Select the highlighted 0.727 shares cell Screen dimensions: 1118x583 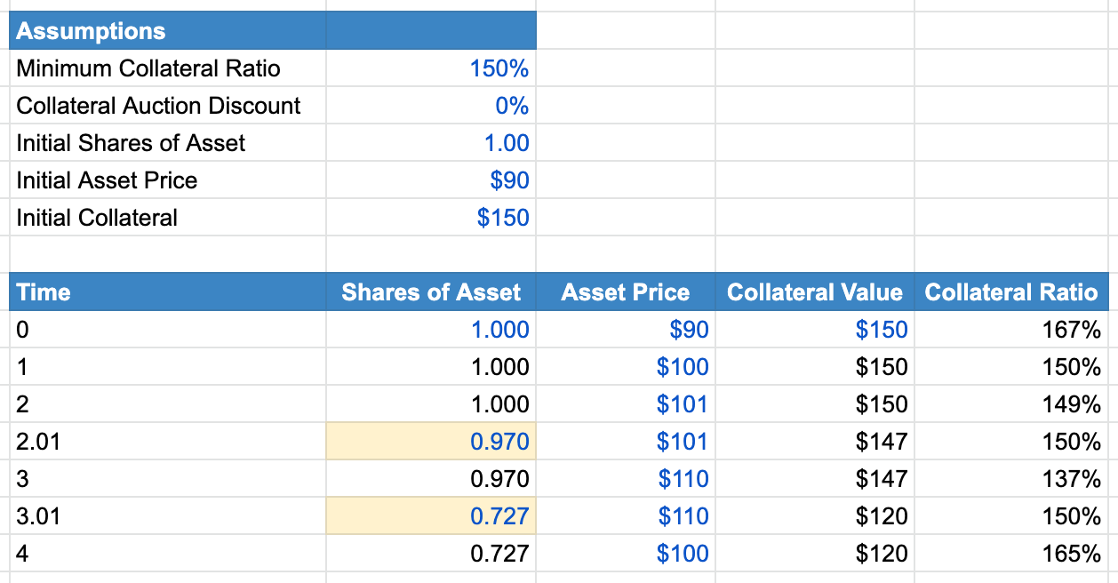pyautogui.click(x=431, y=516)
